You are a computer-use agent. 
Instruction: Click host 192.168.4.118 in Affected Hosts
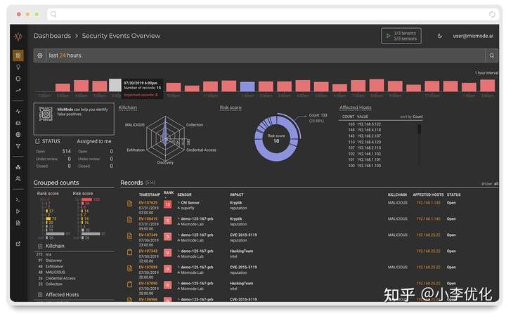(x=369, y=130)
